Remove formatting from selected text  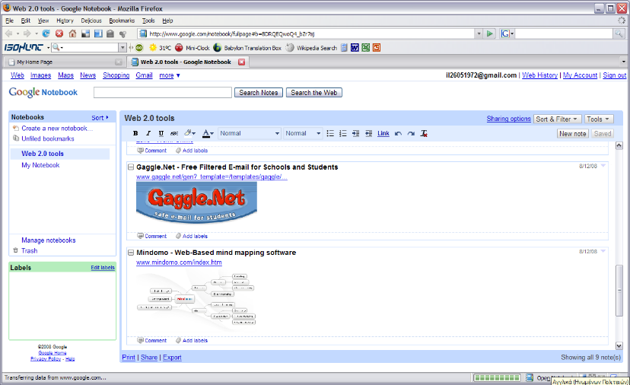point(424,133)
